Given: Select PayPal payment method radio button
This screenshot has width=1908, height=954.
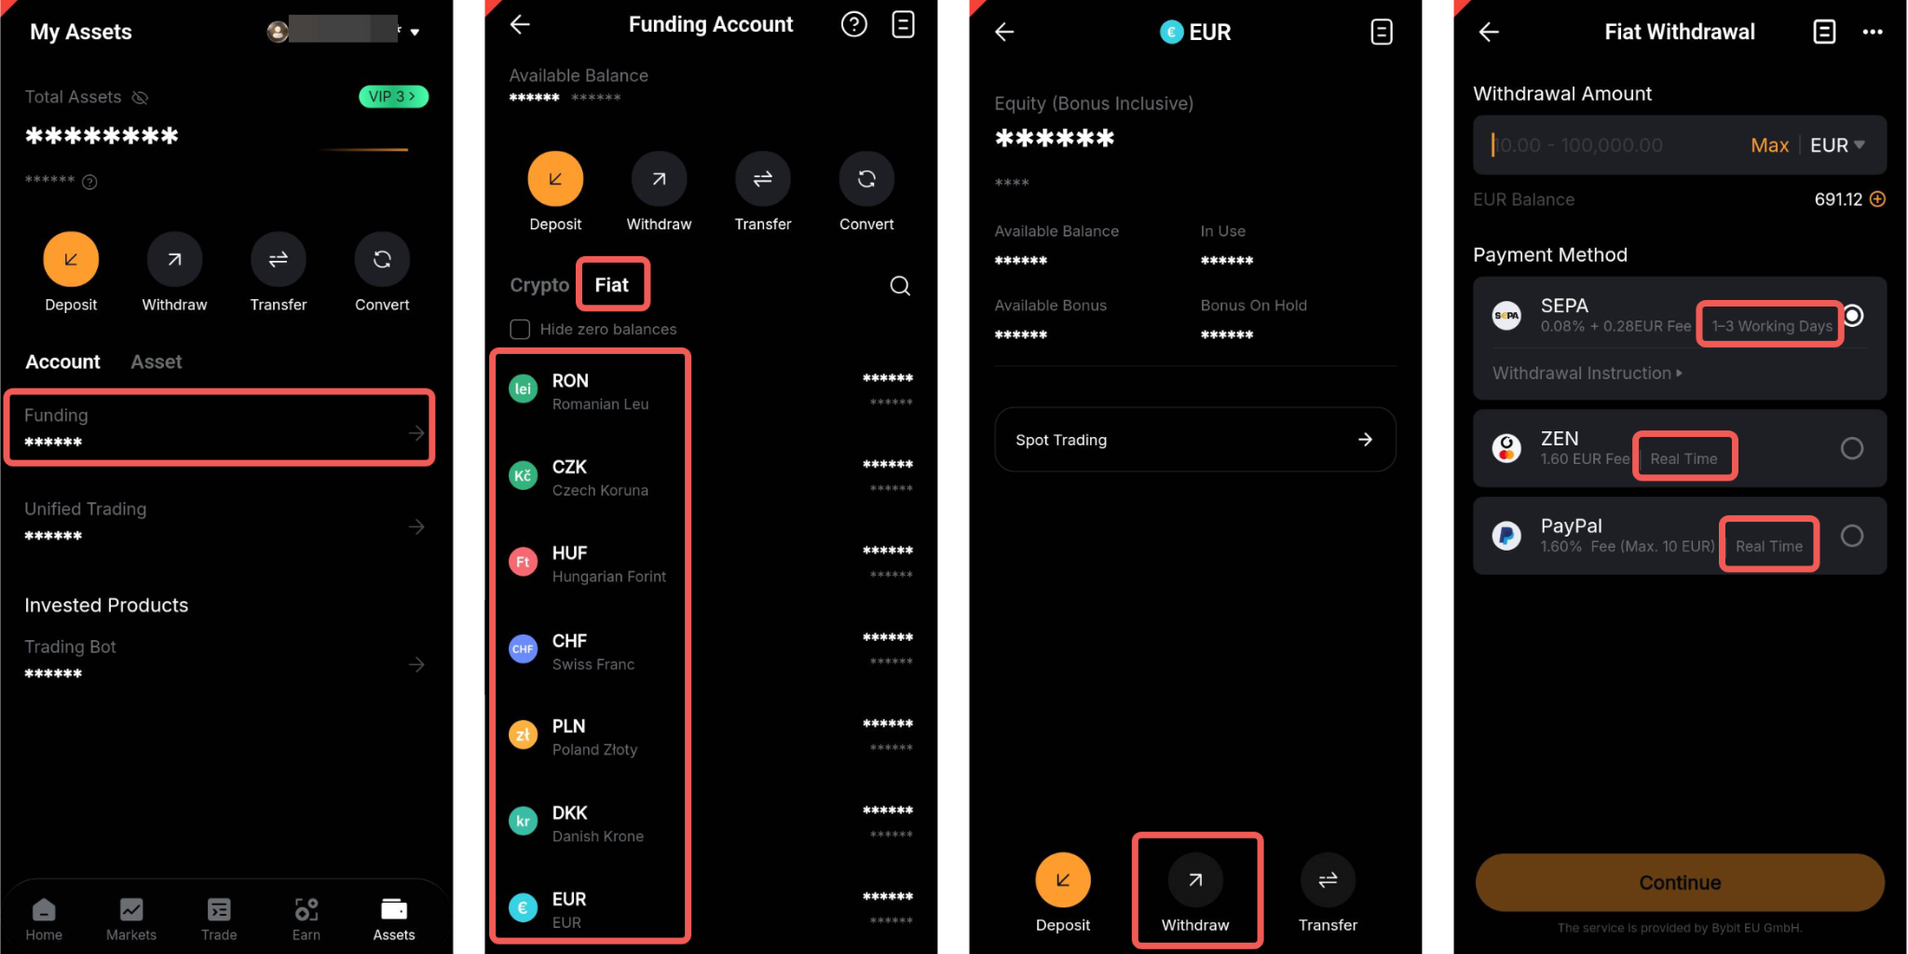Looking at the screenshot, I should [1852, 536].
